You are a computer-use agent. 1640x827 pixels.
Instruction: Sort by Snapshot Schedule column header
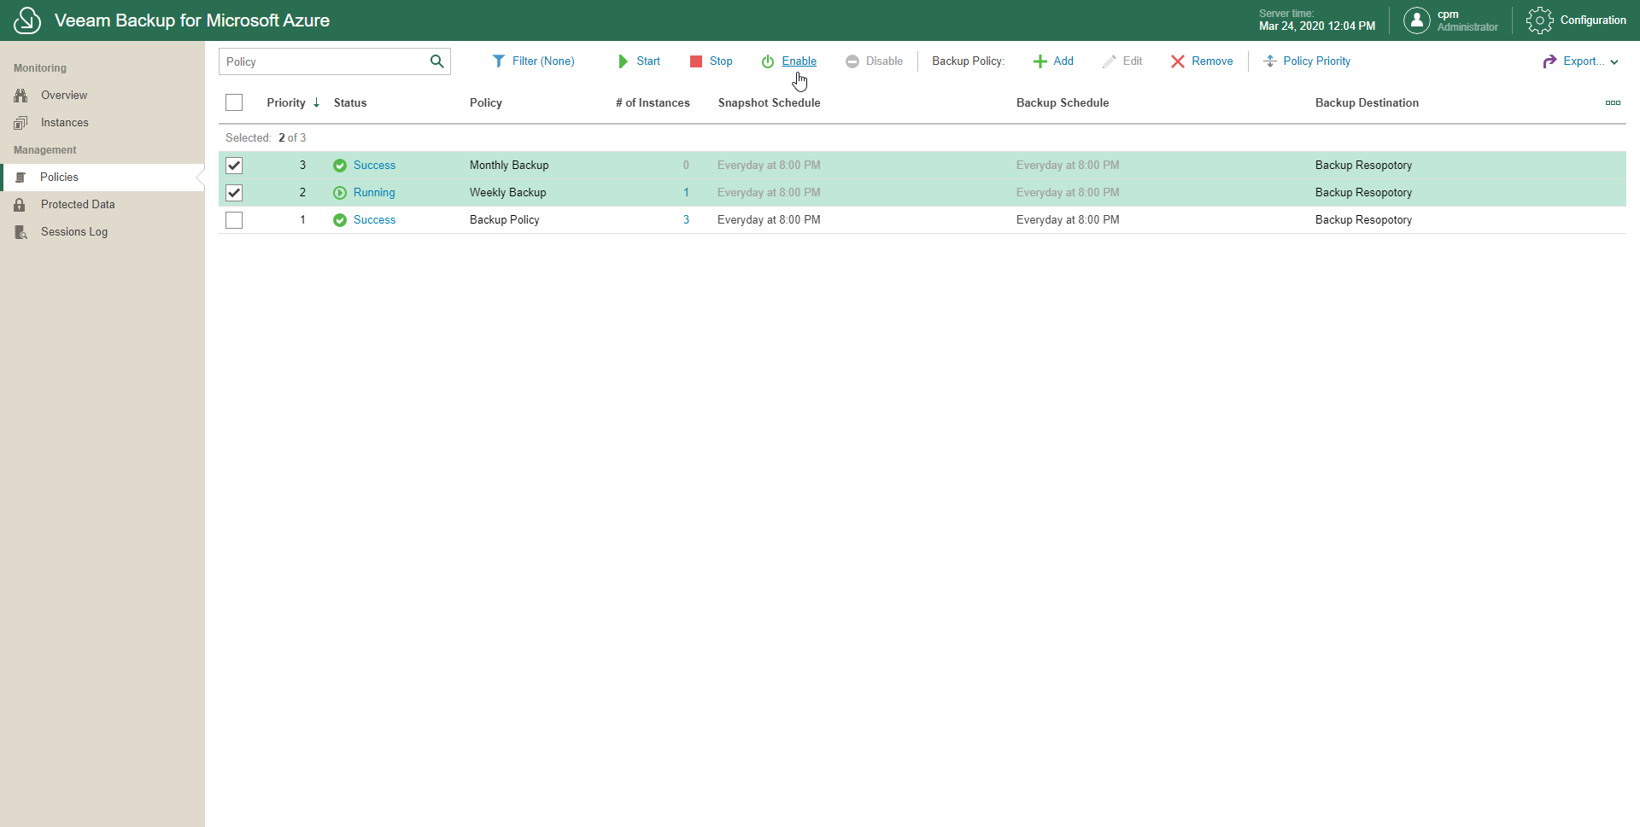(x=769, y=103)
